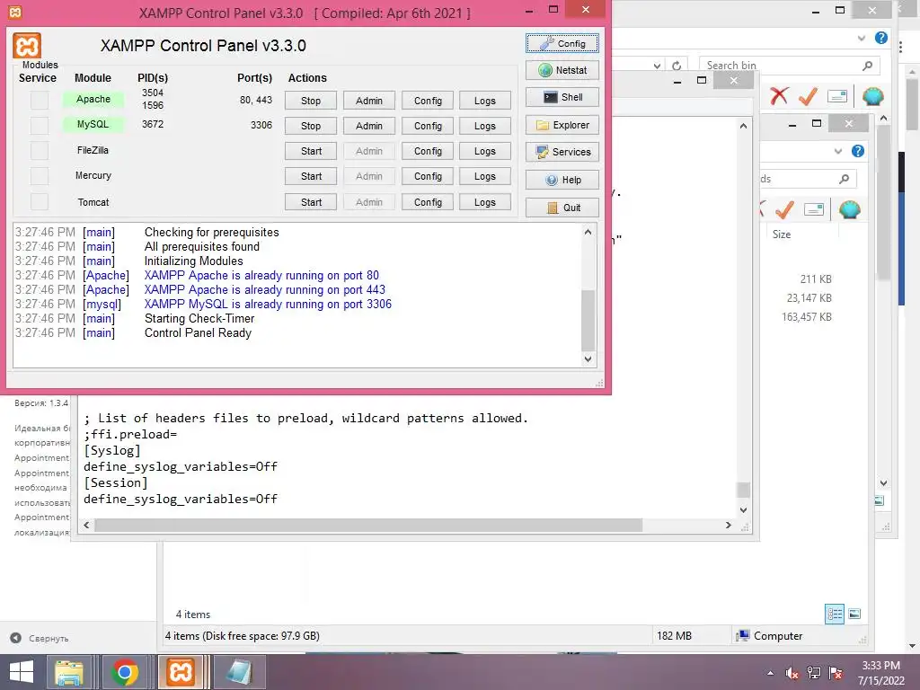Toggle the MySQL service checkbox

point(40,126)
